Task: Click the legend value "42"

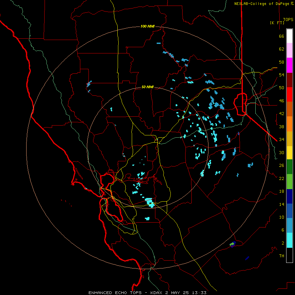Action: click(x=282, y=114)
